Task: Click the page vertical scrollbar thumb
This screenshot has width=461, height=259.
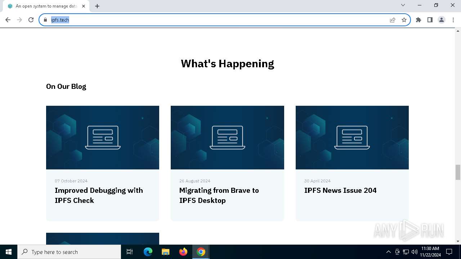Action: pos(458,172)
